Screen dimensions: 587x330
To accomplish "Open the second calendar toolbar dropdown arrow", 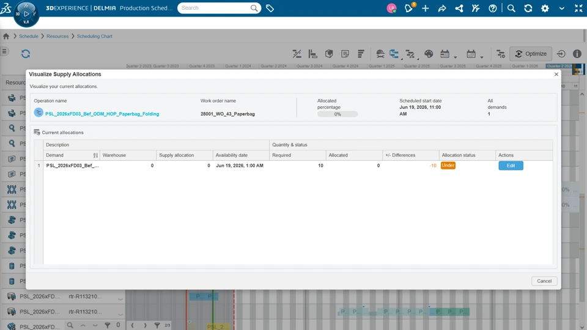I will 482,57.
